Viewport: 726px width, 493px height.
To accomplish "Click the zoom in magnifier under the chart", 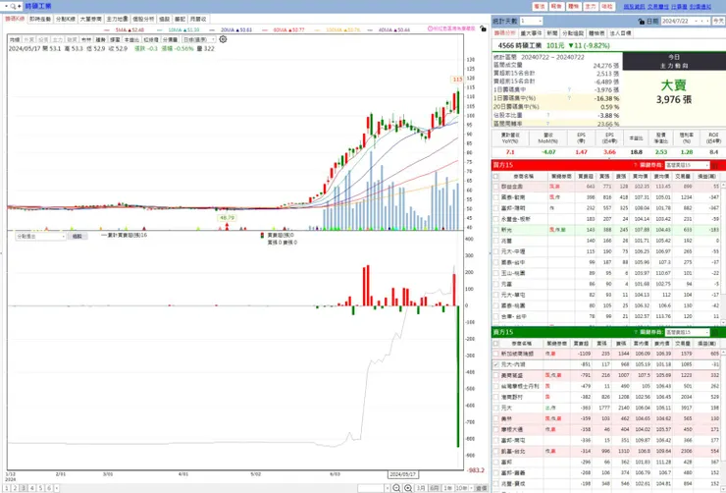I will click(x=408, y=488).
